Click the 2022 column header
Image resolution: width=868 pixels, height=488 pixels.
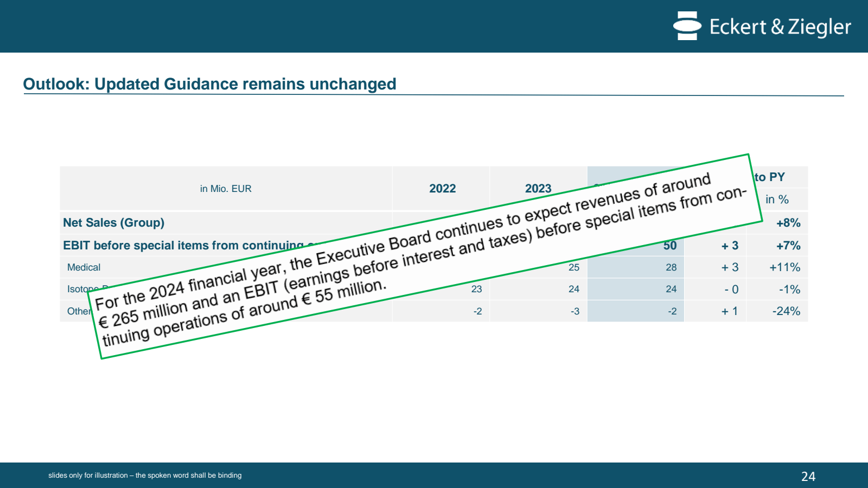(x=443, y=189)
